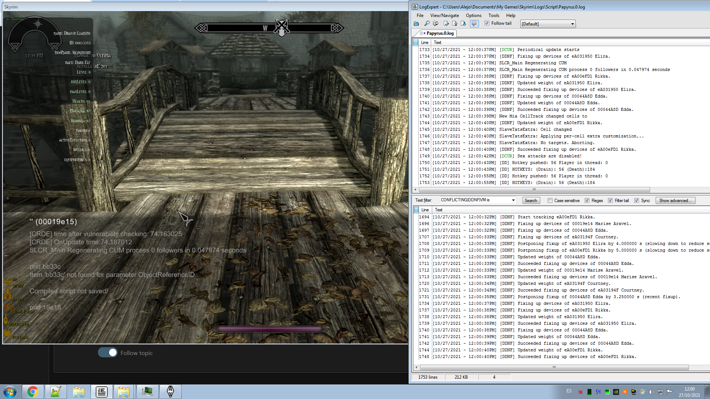Click the top log horizontal scrollbar thumb
This screenshot has height=399, width=710.
[534, 190]
